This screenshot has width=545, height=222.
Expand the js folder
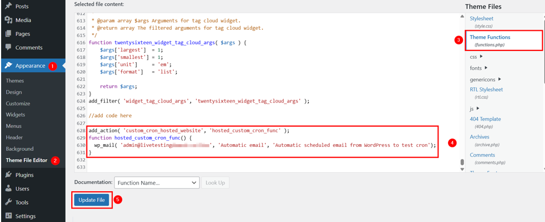474,108
